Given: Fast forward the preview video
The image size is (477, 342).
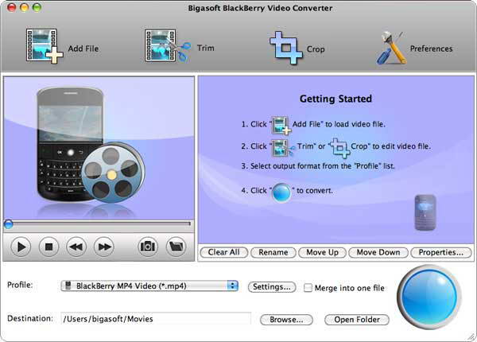Looking at the screenshot, I should [x=104, y=247].
